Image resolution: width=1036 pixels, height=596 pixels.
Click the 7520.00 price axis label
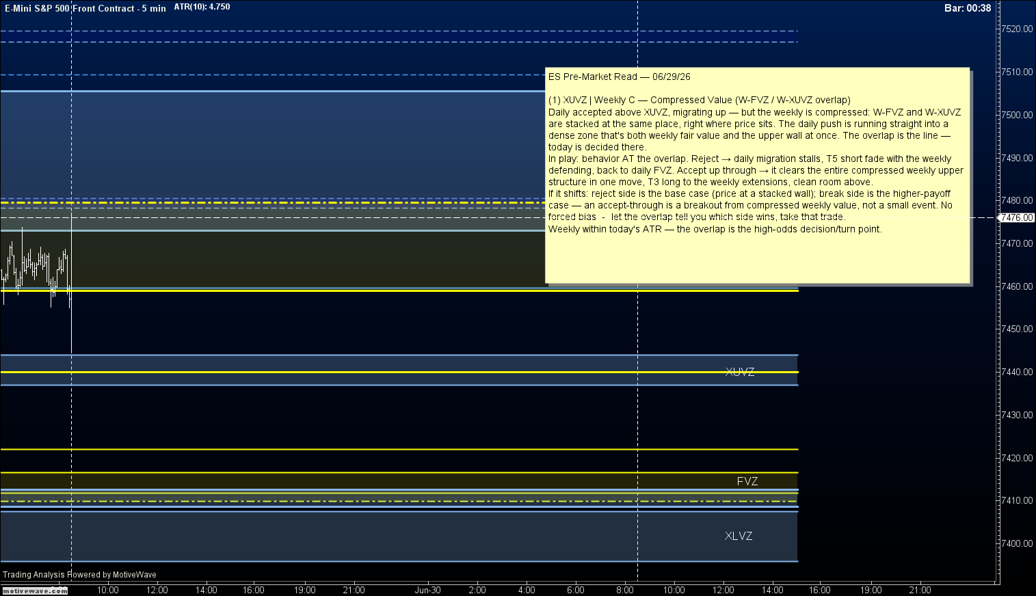click(x=1017, y=29)
